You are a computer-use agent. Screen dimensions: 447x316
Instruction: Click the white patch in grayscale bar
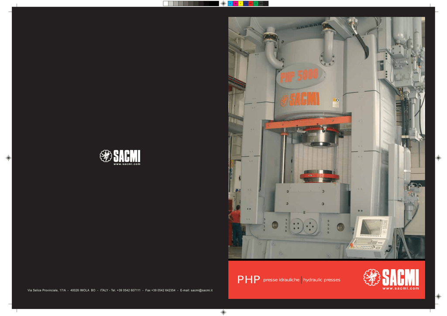click(x=165, y=3)
